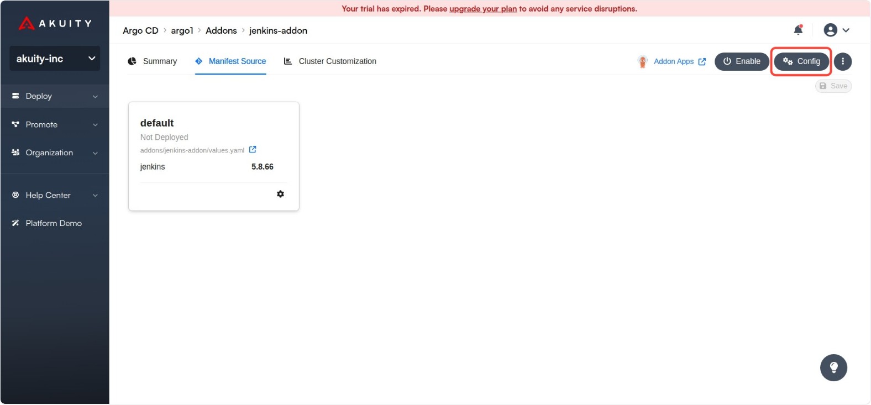The width and height of the screenshot is (871, 405).
Task: Follow the upgrade your plan link
Action: pyautogui.click(x=483, y=9)
